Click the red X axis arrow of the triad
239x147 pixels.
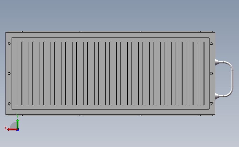point(12,130)
